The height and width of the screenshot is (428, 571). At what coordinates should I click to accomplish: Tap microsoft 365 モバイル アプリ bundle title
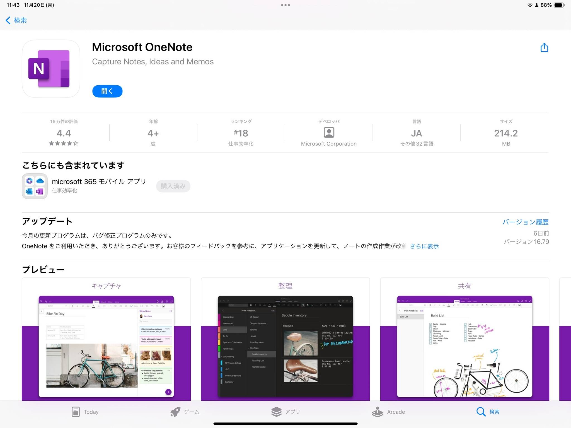99,182
